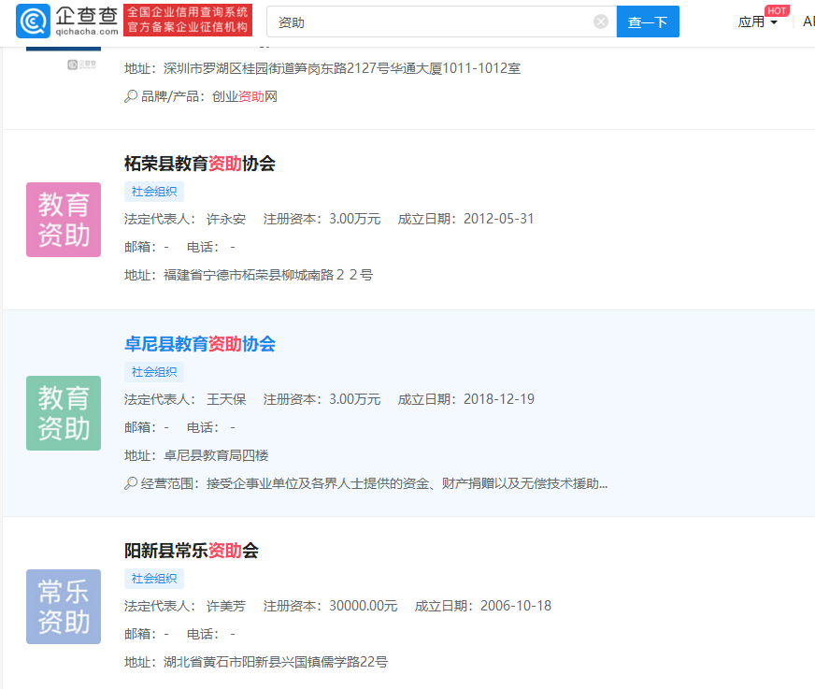The width and height of the screenshot is (815, 689).
Task: Open the blue 常乐资助 logo thumbnail
Action: click(x=64, y=607)
